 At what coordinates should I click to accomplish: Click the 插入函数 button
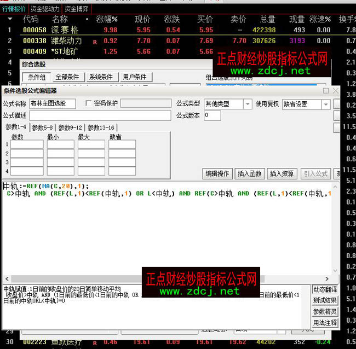[249, 173]
